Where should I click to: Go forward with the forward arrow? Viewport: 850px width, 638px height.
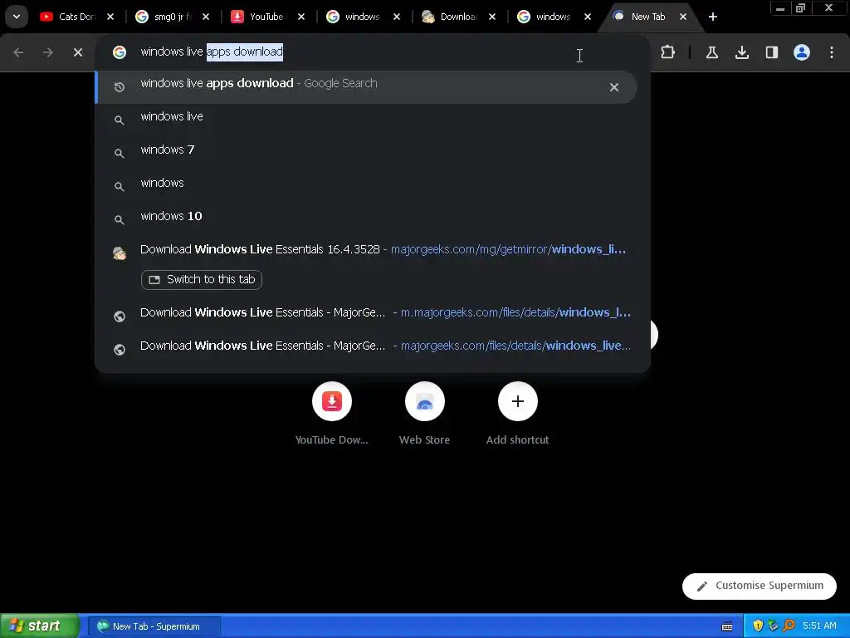(x=48, y=52)
